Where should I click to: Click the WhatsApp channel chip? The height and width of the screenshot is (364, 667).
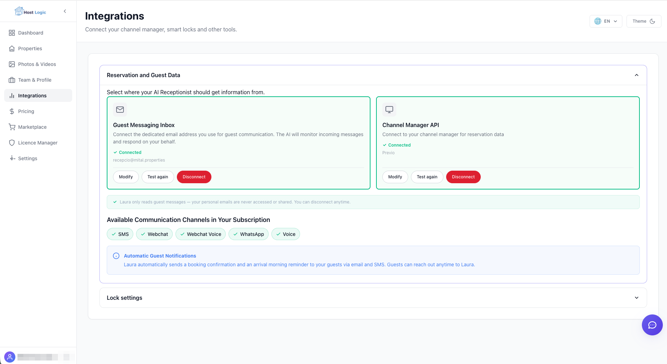click(x=248, y=234)
